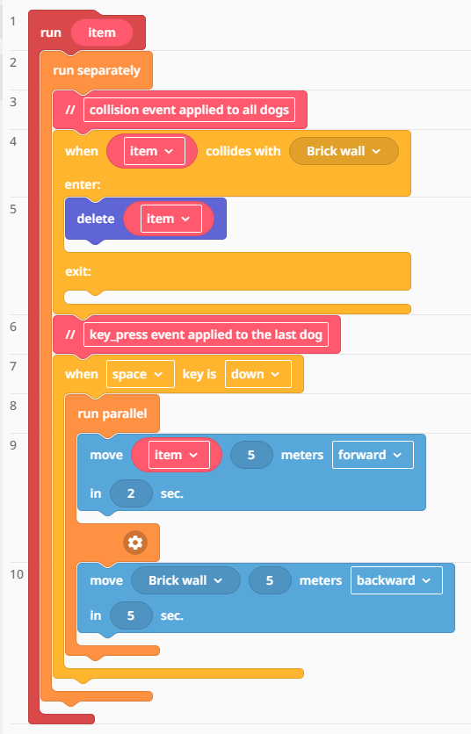Edit the key_press event comment text
471x734 pixels.
click(x=207, y=335)
